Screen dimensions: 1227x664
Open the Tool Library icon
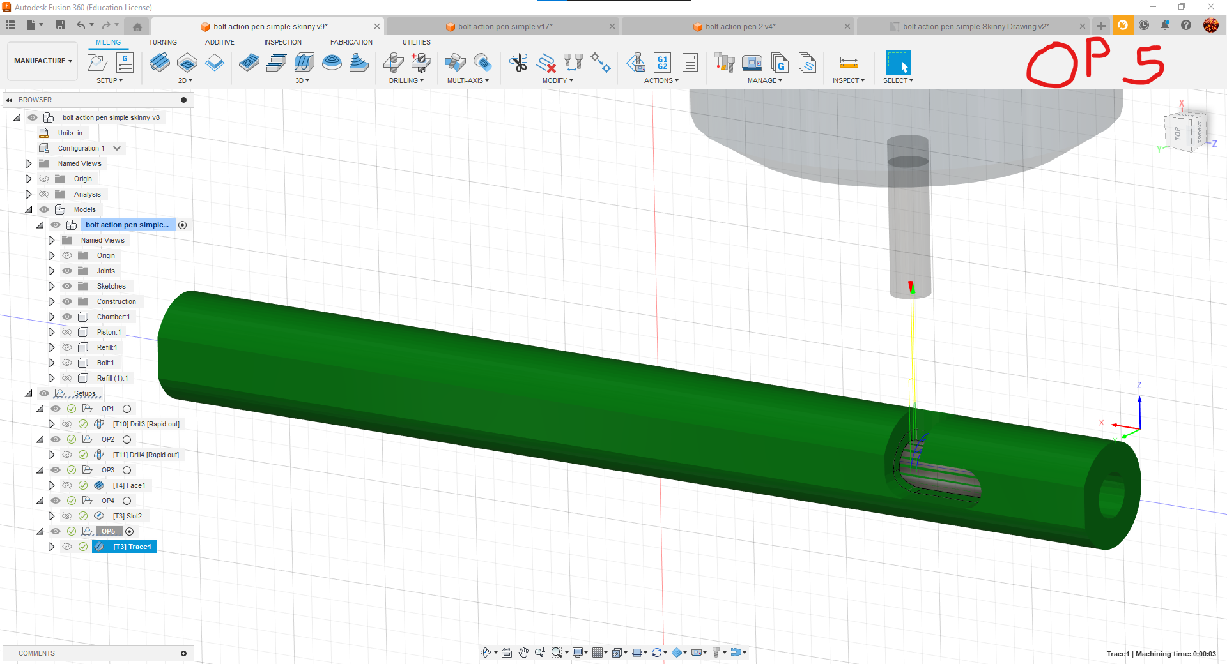click(724, 63)
